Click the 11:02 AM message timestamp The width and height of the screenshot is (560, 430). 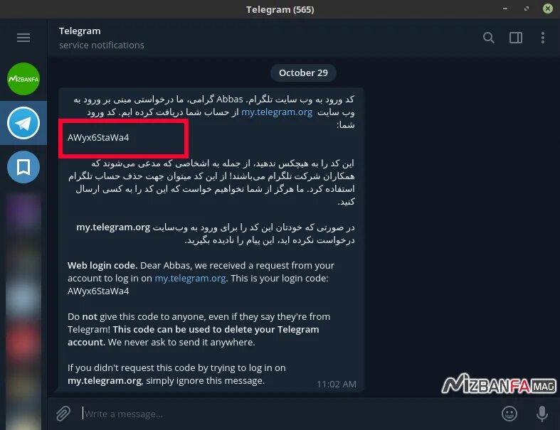[337, 385]
